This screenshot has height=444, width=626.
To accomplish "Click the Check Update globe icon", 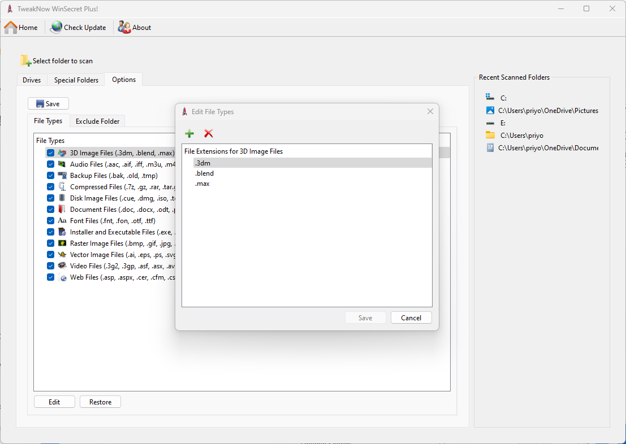I will [x=57, y=28].
